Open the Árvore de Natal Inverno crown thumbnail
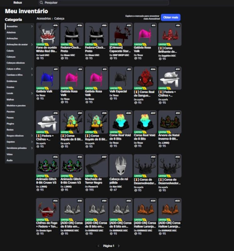The image size is (234, 251). [x=170, y=122]
